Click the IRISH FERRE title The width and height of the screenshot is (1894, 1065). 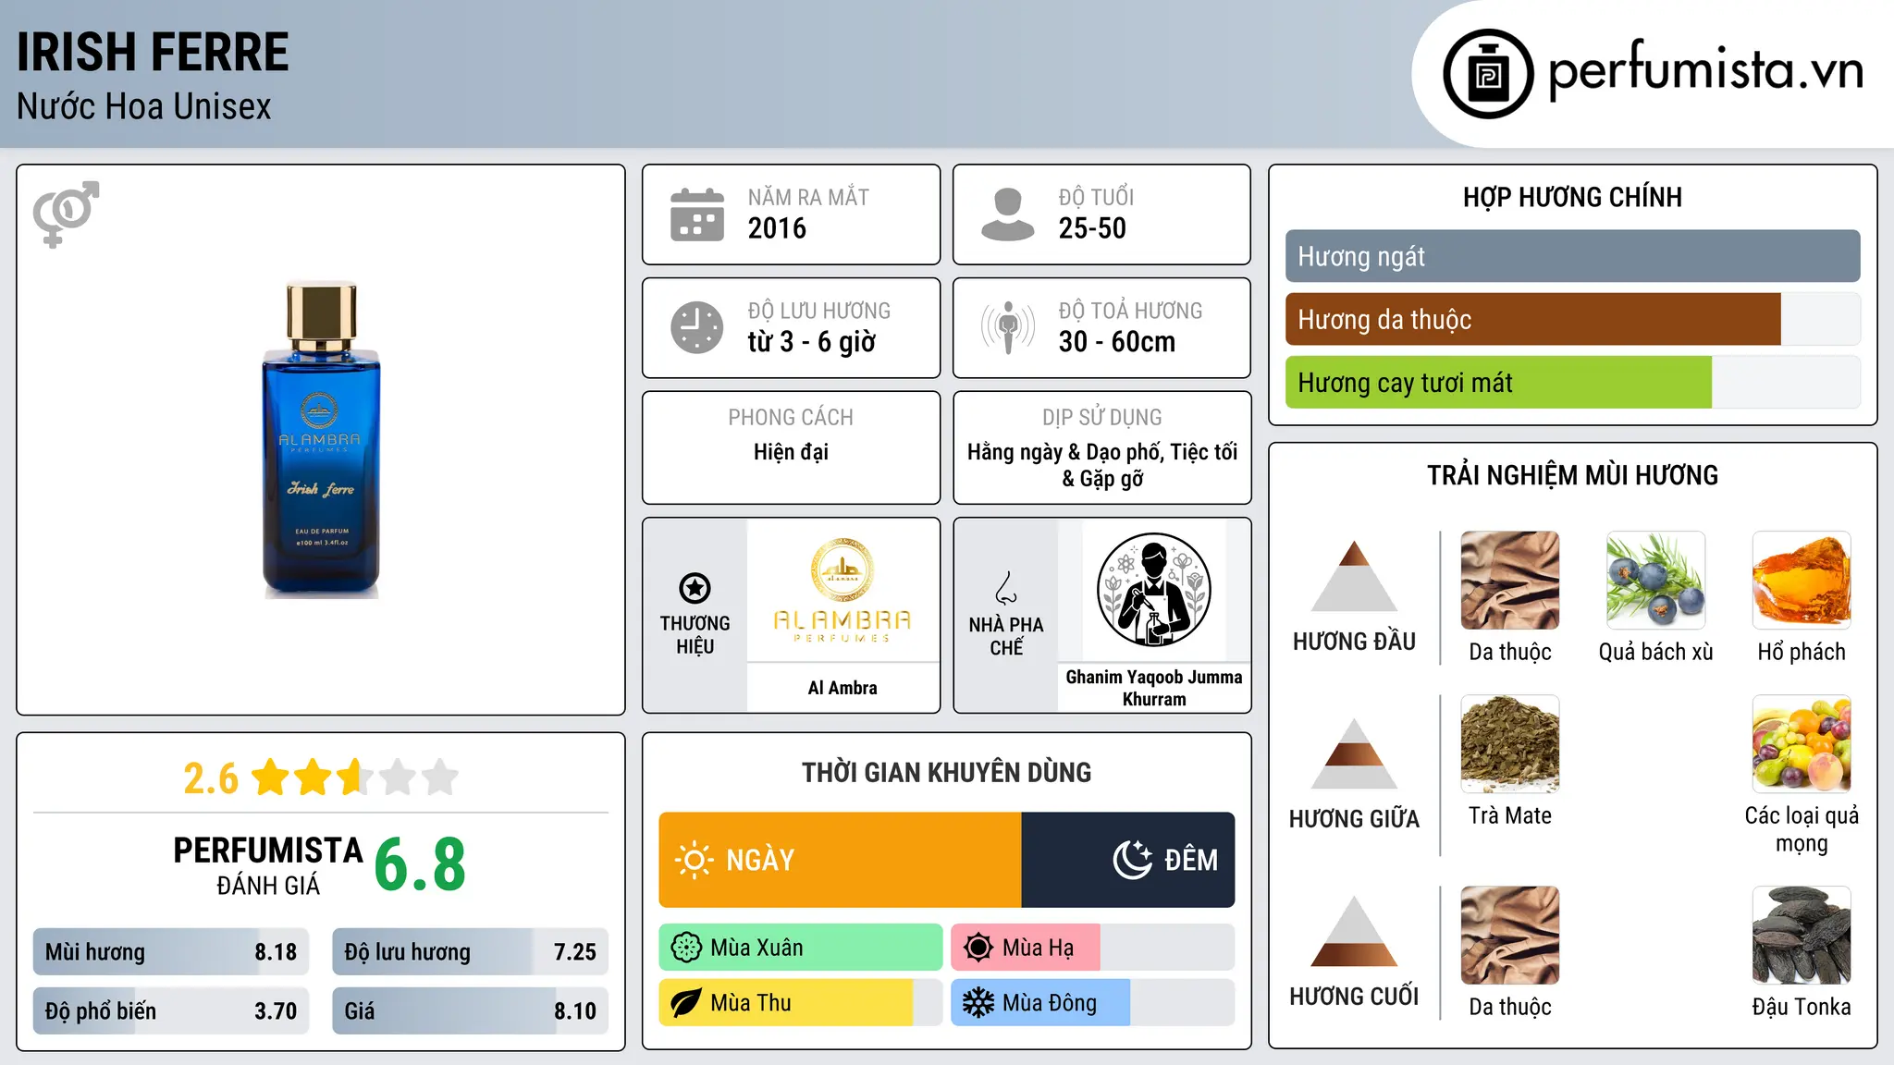pyautogui.click(x=153, y=52)
